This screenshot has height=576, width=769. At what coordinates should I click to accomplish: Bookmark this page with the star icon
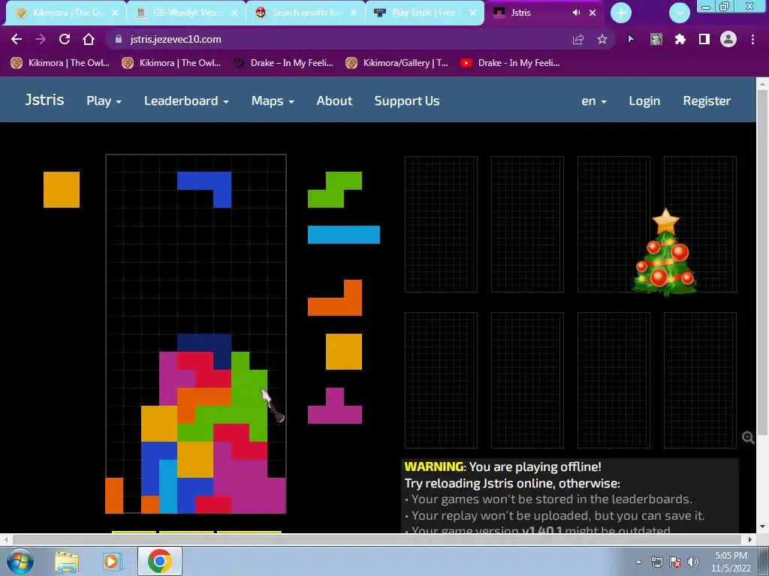coord(602,39)
